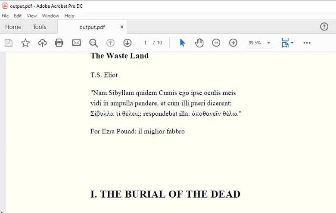This screenshot has width=336, height=213.
Task: Print the document
Action: click(59, 43)
